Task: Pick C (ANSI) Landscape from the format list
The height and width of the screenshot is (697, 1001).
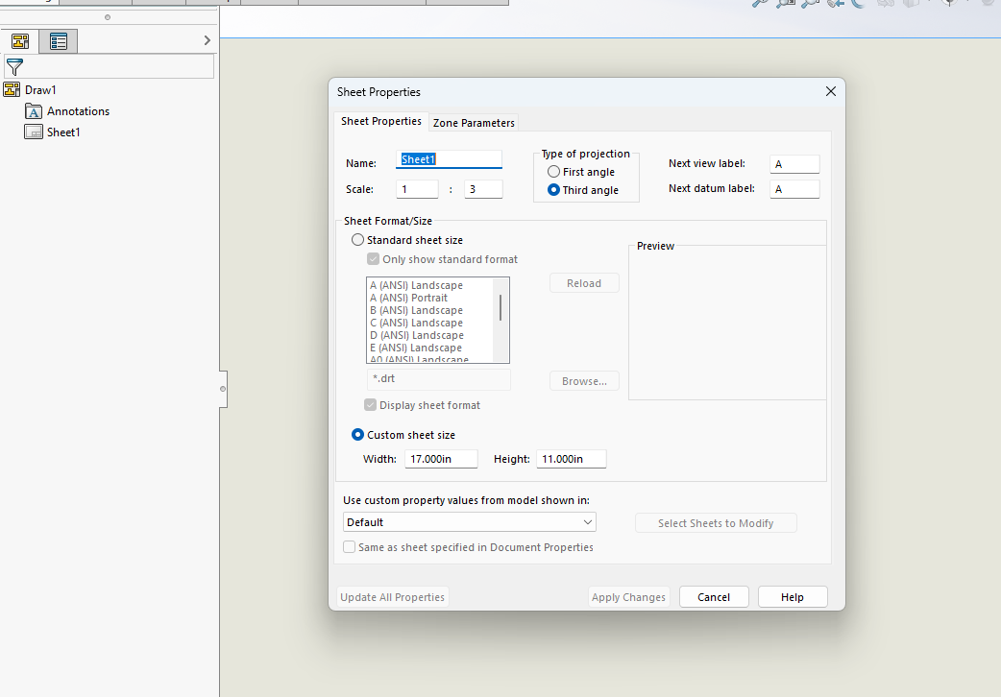Action: [x=416, y=323]
